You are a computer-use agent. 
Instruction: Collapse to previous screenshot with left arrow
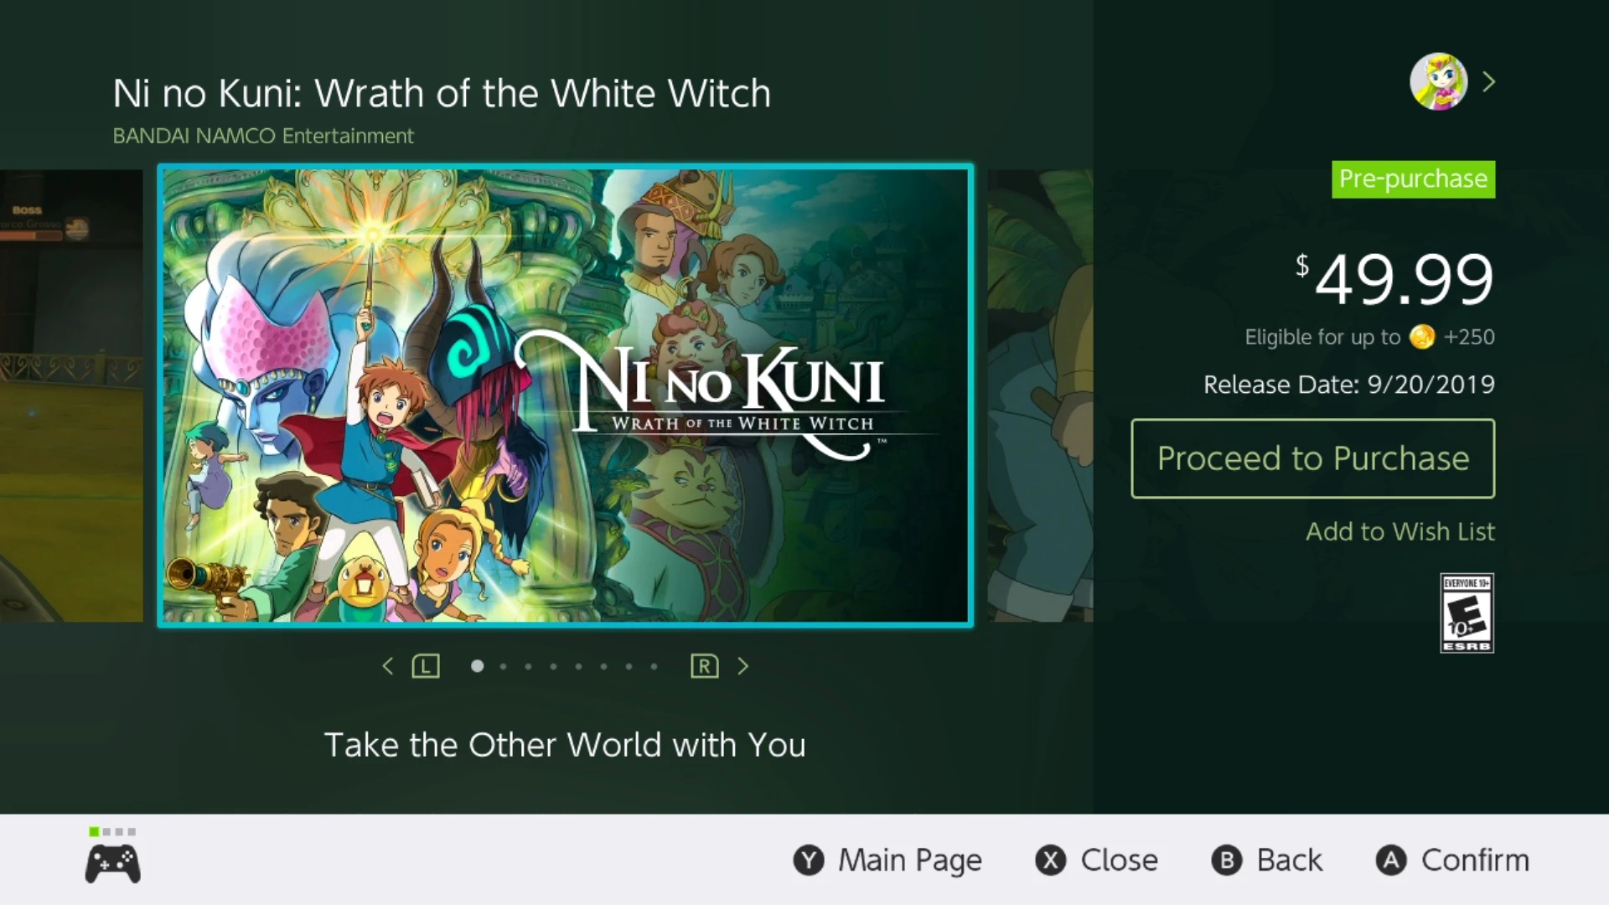pyautogui.click(x=387, y=665)
